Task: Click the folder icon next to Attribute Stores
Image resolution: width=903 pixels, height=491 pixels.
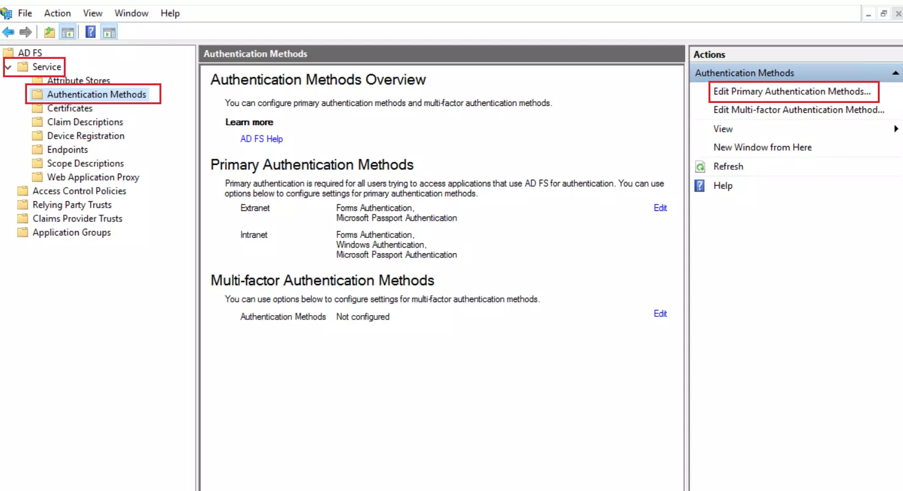Action: coord(37,81)
